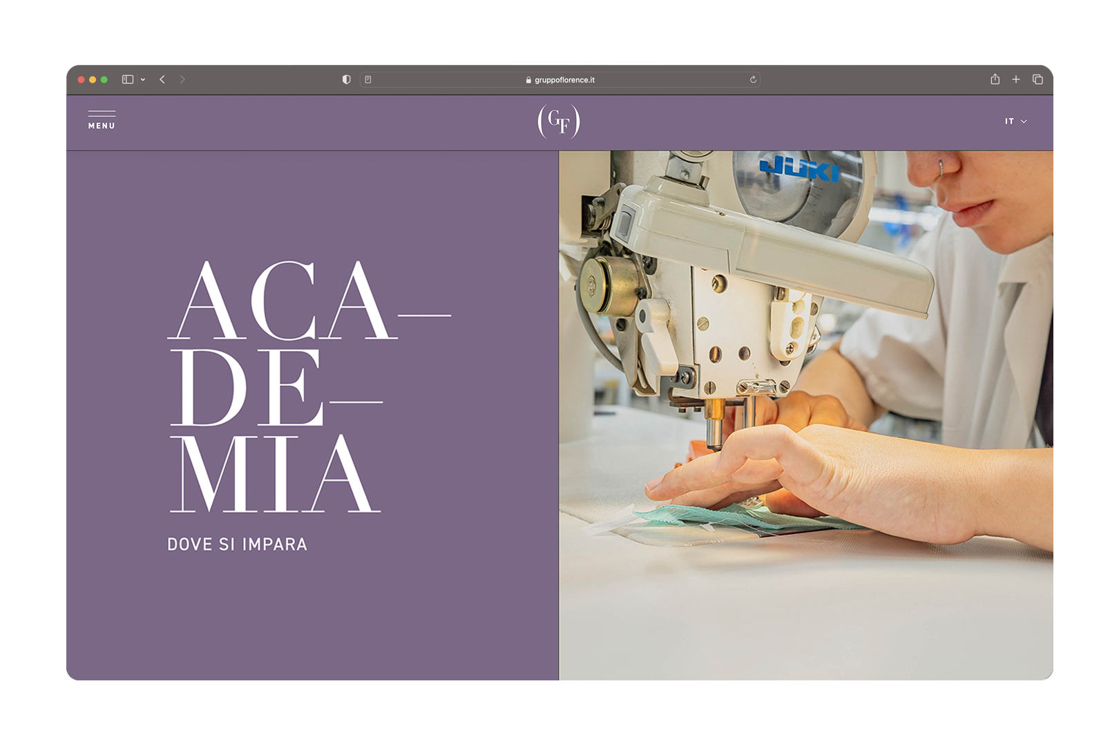Go forward with the forward arrow
This screenshot has width=1119, height=746.
182,79
